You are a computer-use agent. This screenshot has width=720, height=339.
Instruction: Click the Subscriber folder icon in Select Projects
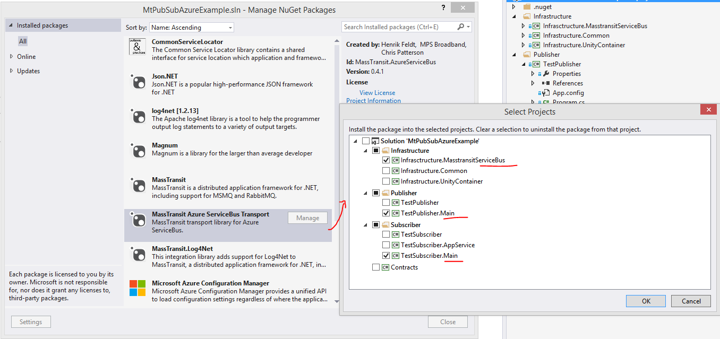point(385,225)
